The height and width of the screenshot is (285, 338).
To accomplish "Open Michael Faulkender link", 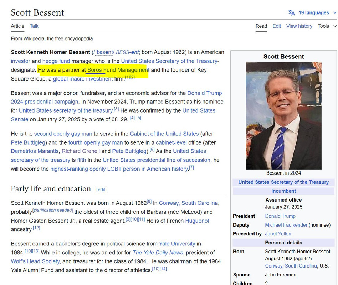I will (286, 225).
